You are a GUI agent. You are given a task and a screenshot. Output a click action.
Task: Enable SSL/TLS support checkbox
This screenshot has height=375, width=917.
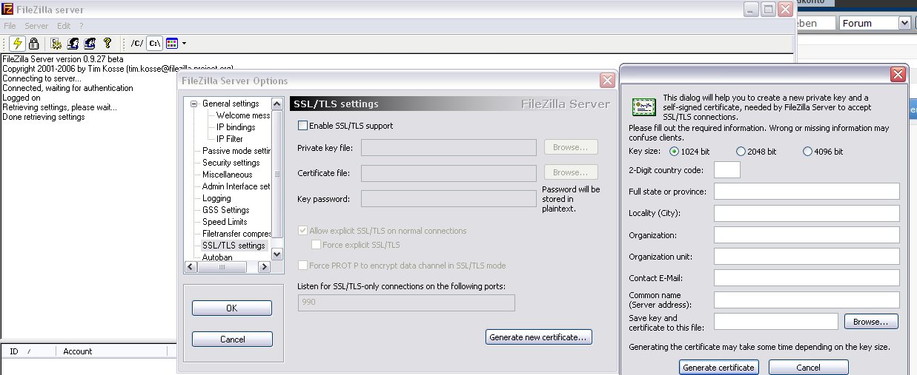click(x=302, y=126)
